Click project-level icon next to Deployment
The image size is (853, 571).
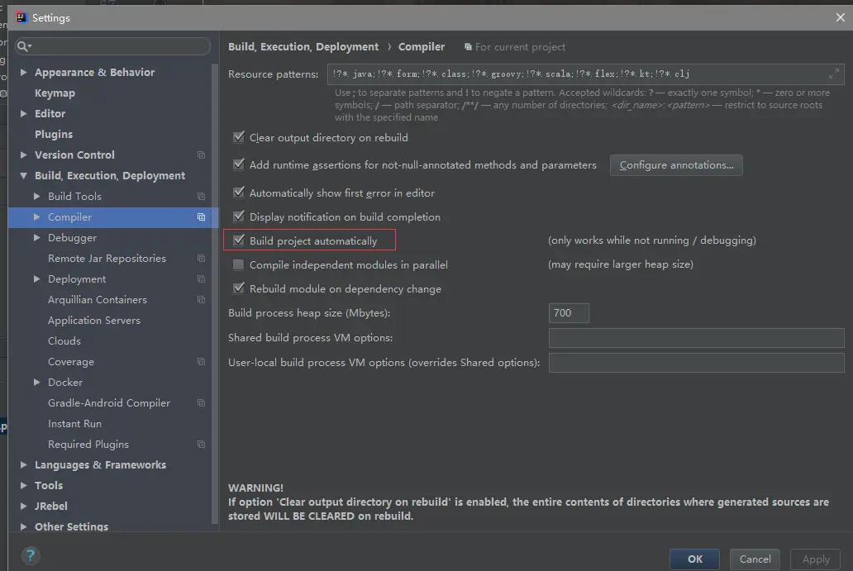pos(201,279)
